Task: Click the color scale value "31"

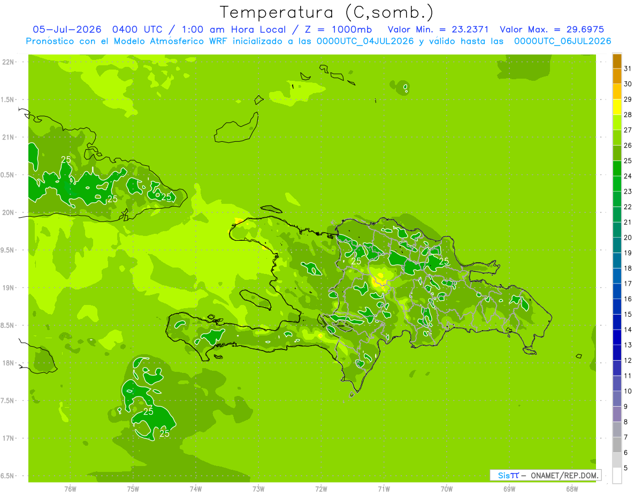Action: pos(628,68)
